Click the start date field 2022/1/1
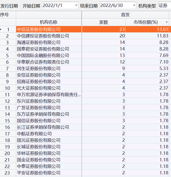Screen dimensions: 171x177 (60, 5)
